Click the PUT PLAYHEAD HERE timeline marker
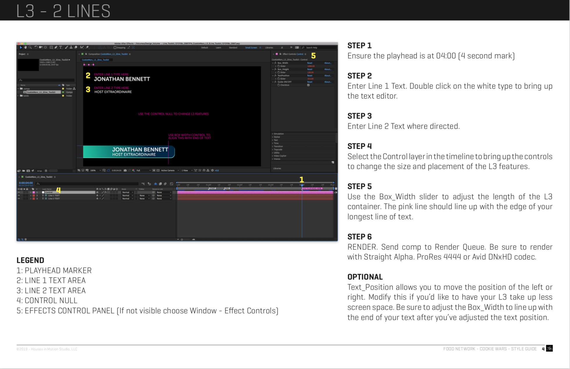 point(312,188)
